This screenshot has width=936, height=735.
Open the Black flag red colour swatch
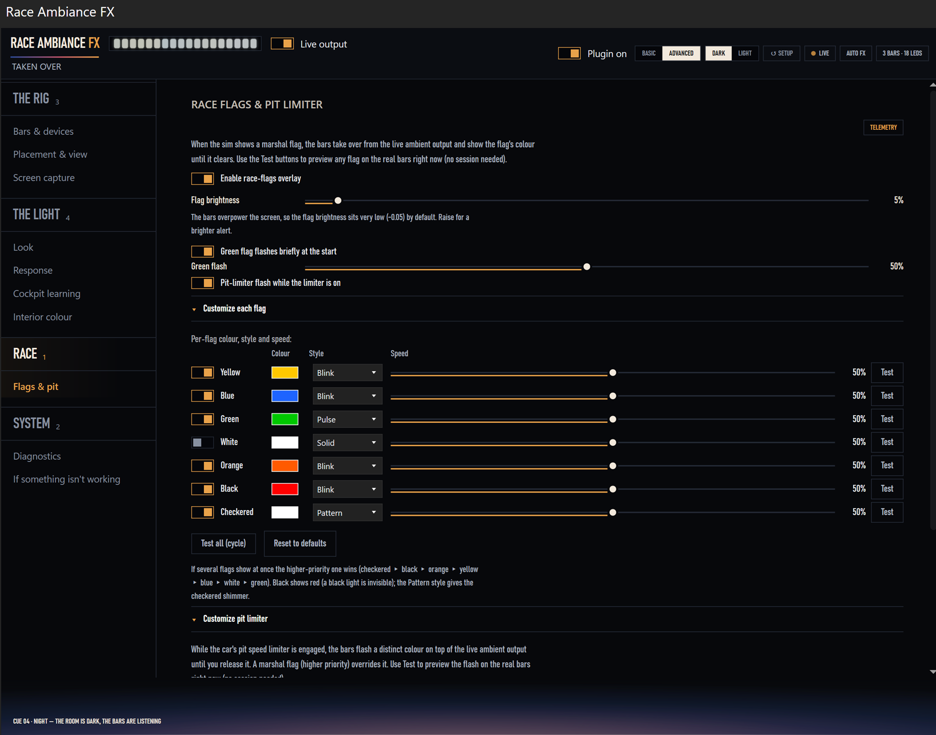pyautogui.click(x=285, y=489)
